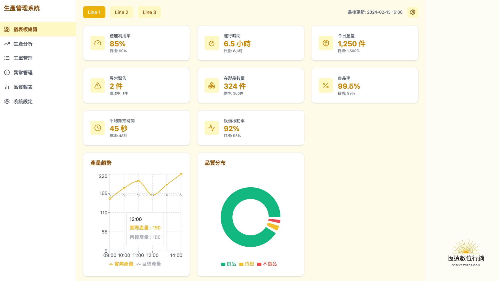Click the gauge icon on 產能利用率 card
The height and width of the screenshot is (281, 499).
point(97,43)
